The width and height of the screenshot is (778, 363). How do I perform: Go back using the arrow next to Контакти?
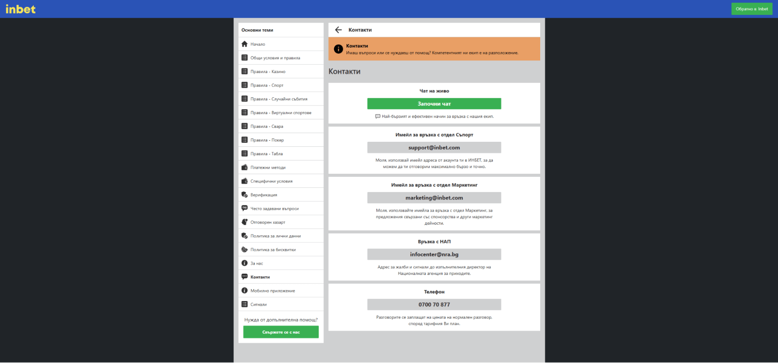tap(339, 30)
